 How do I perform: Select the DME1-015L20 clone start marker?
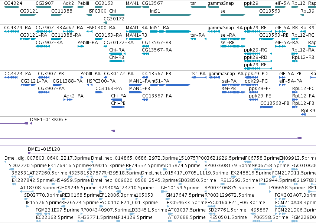pyautogui.click(x=29, y=153)
